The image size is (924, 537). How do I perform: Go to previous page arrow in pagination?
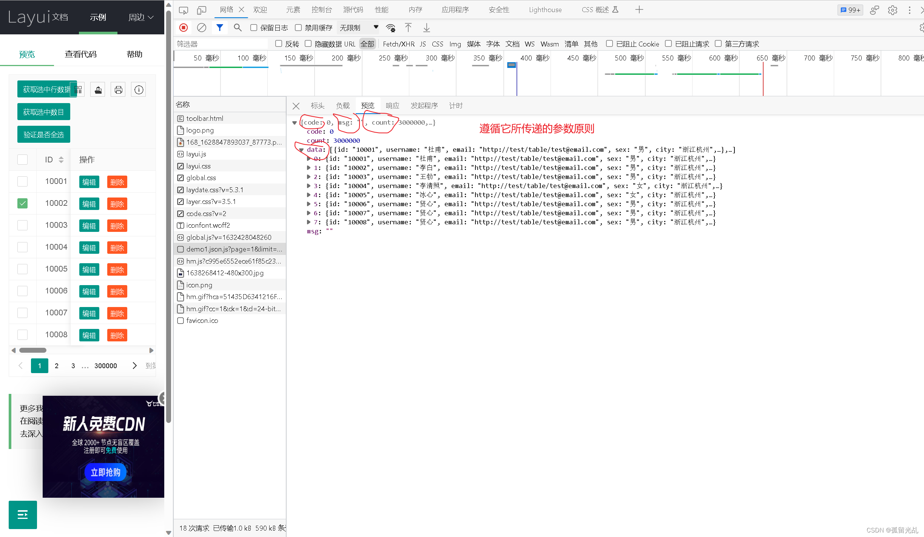click(21, 366)
